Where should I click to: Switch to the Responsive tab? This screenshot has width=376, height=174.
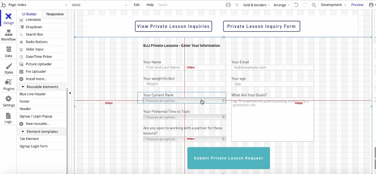[55, 14]
